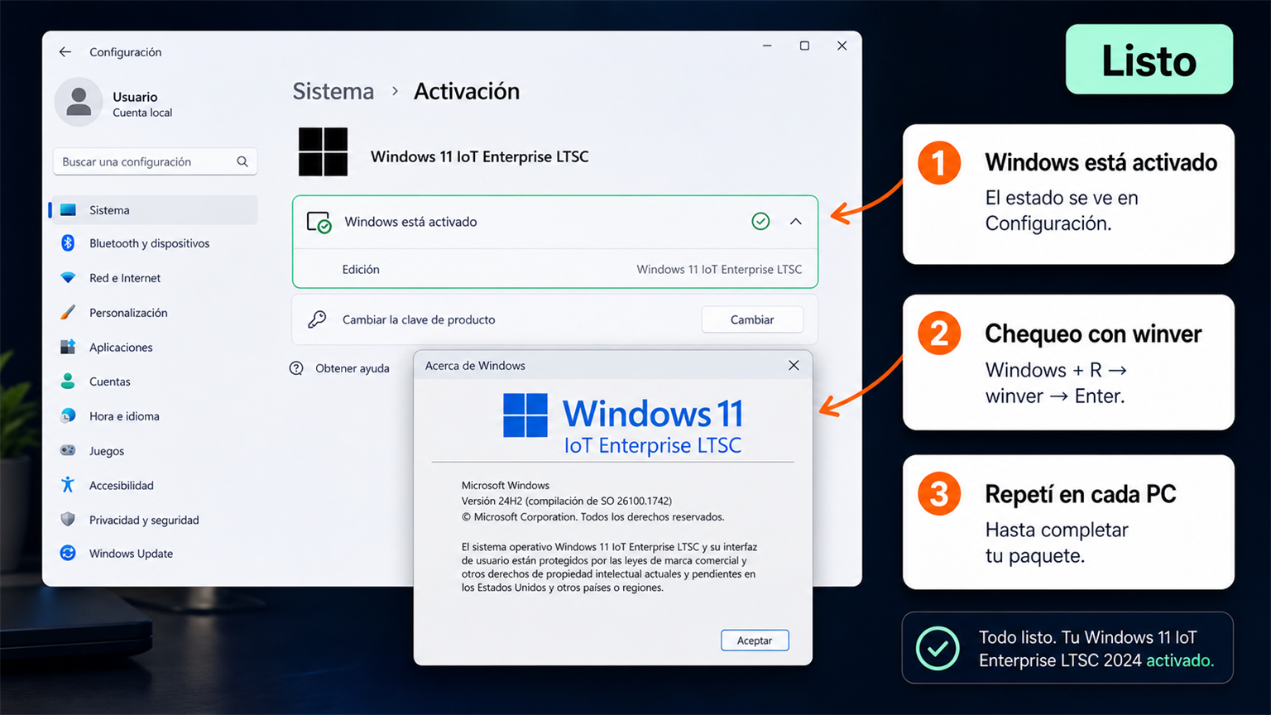The width and height of the screenshot is (1271, 715).
Task: Click the Accesibilidad figure icon
Action: [x=68, y=485]
